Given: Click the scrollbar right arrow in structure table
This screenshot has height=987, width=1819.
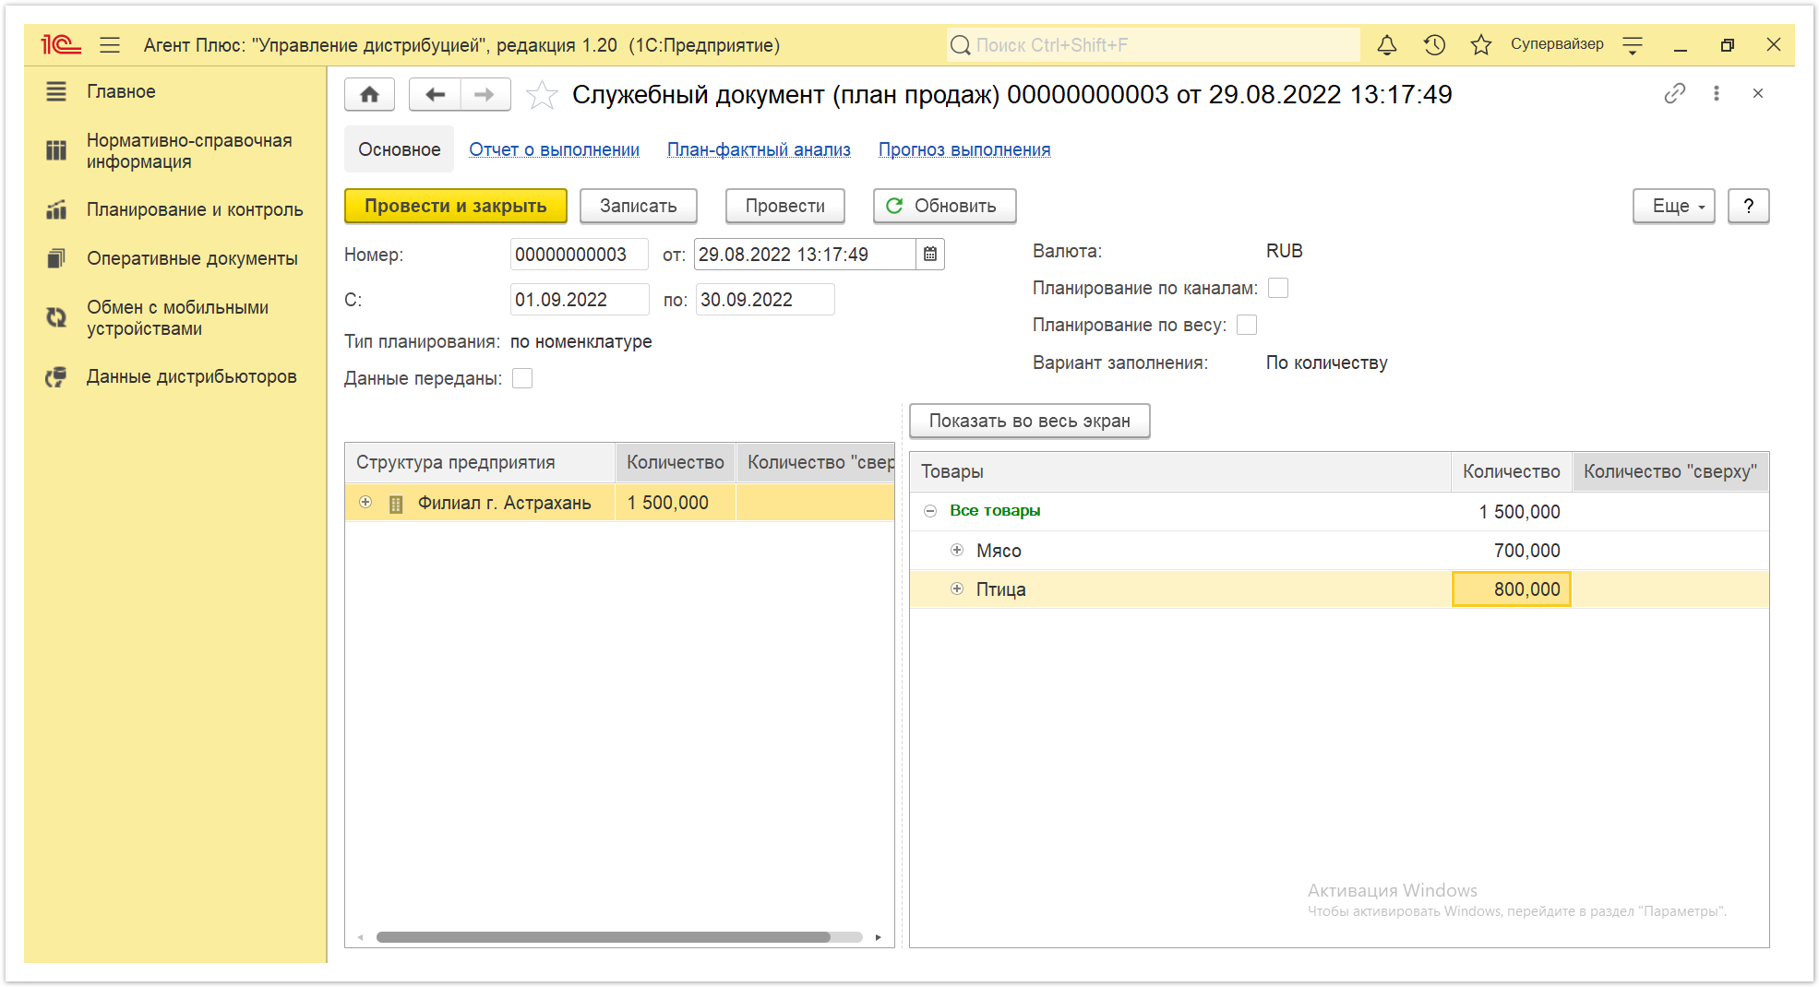Looking at the screenshot, I should coord(878,937).
